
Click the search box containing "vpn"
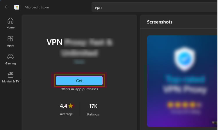(x=154, y=7)
